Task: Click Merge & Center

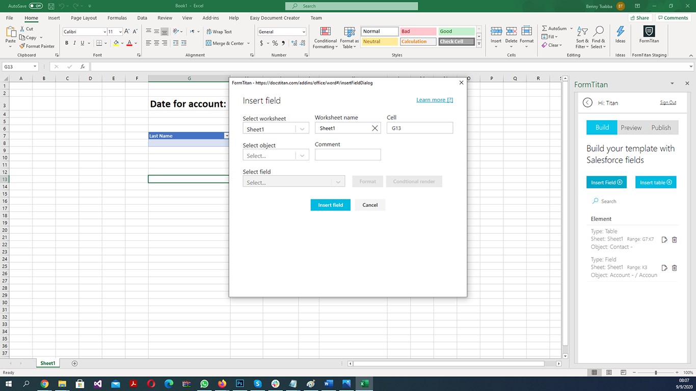Action: [225, 43]
